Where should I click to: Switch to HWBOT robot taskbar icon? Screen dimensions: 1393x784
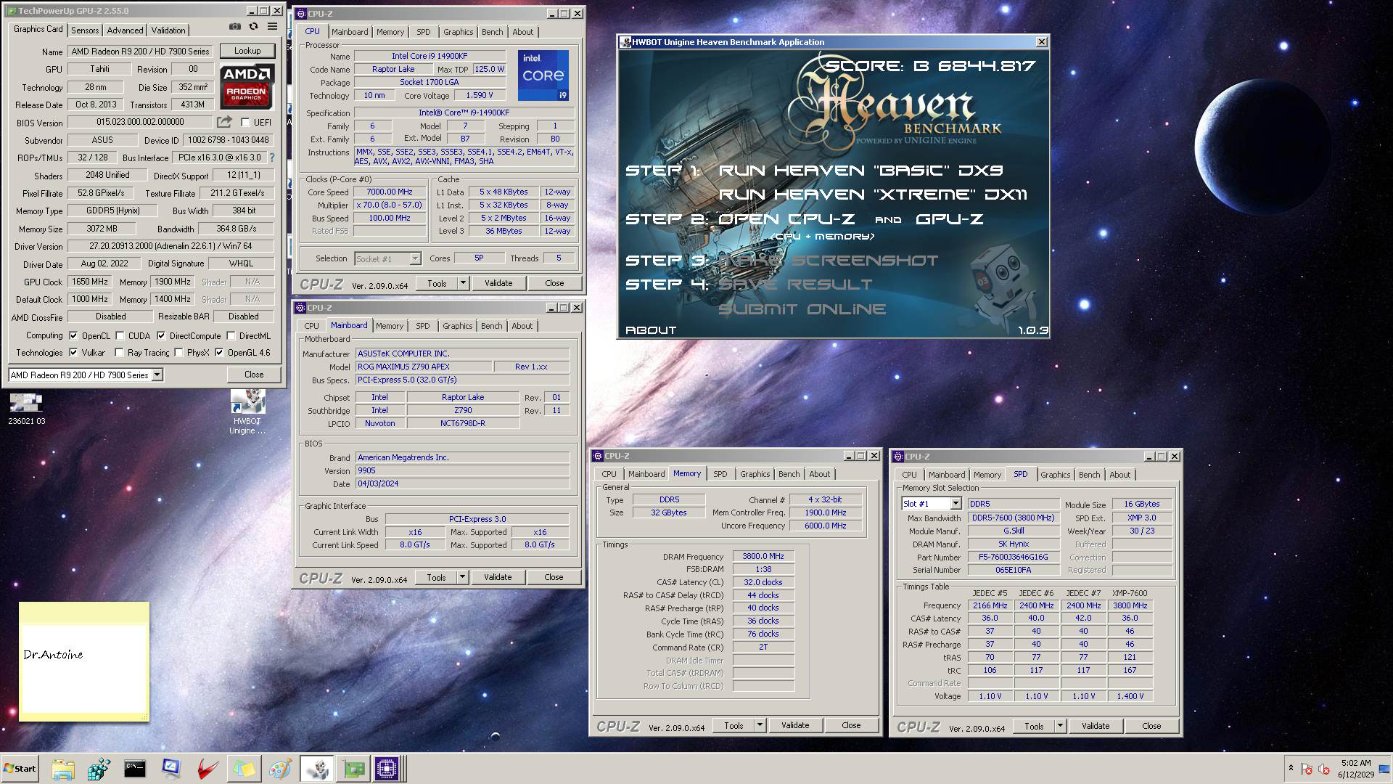click(317, 769)
